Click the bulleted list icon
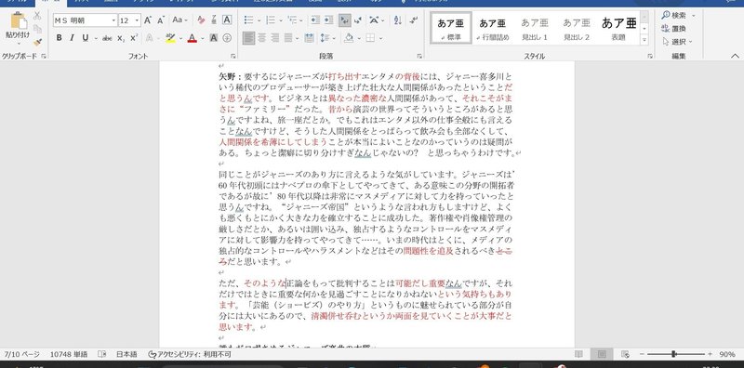Screen dimensions: 744x368 pyautogui.click(x=248, y=20)
